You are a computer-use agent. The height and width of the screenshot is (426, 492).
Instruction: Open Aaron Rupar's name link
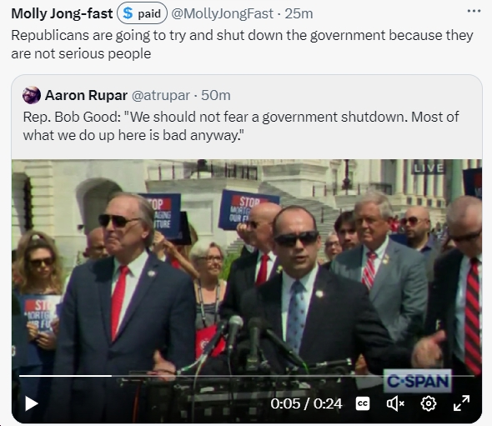click(86, 95)
